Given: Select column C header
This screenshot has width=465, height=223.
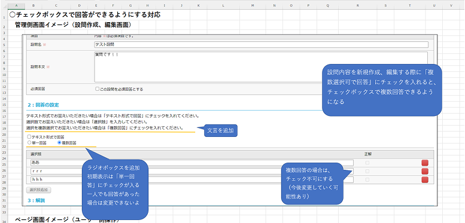Looking at the screenshot, I should click(56, 5).
